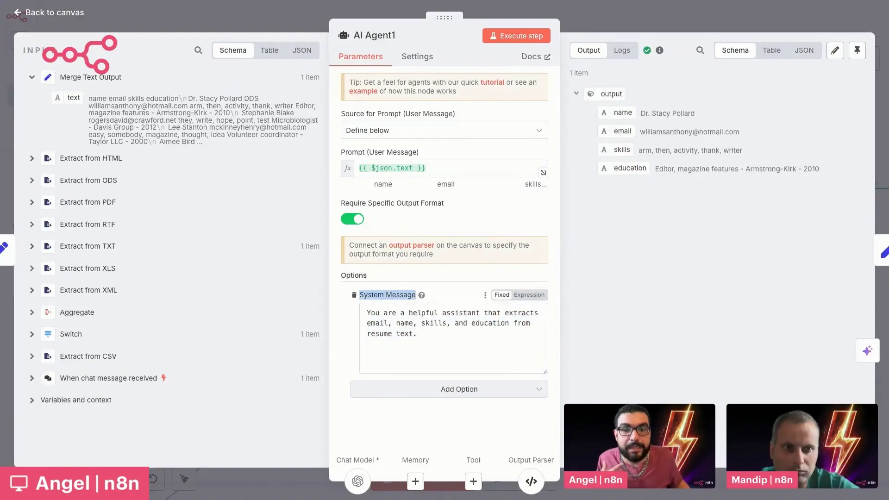
Task: Search the input panel data
Action: (x=198, y=50)
